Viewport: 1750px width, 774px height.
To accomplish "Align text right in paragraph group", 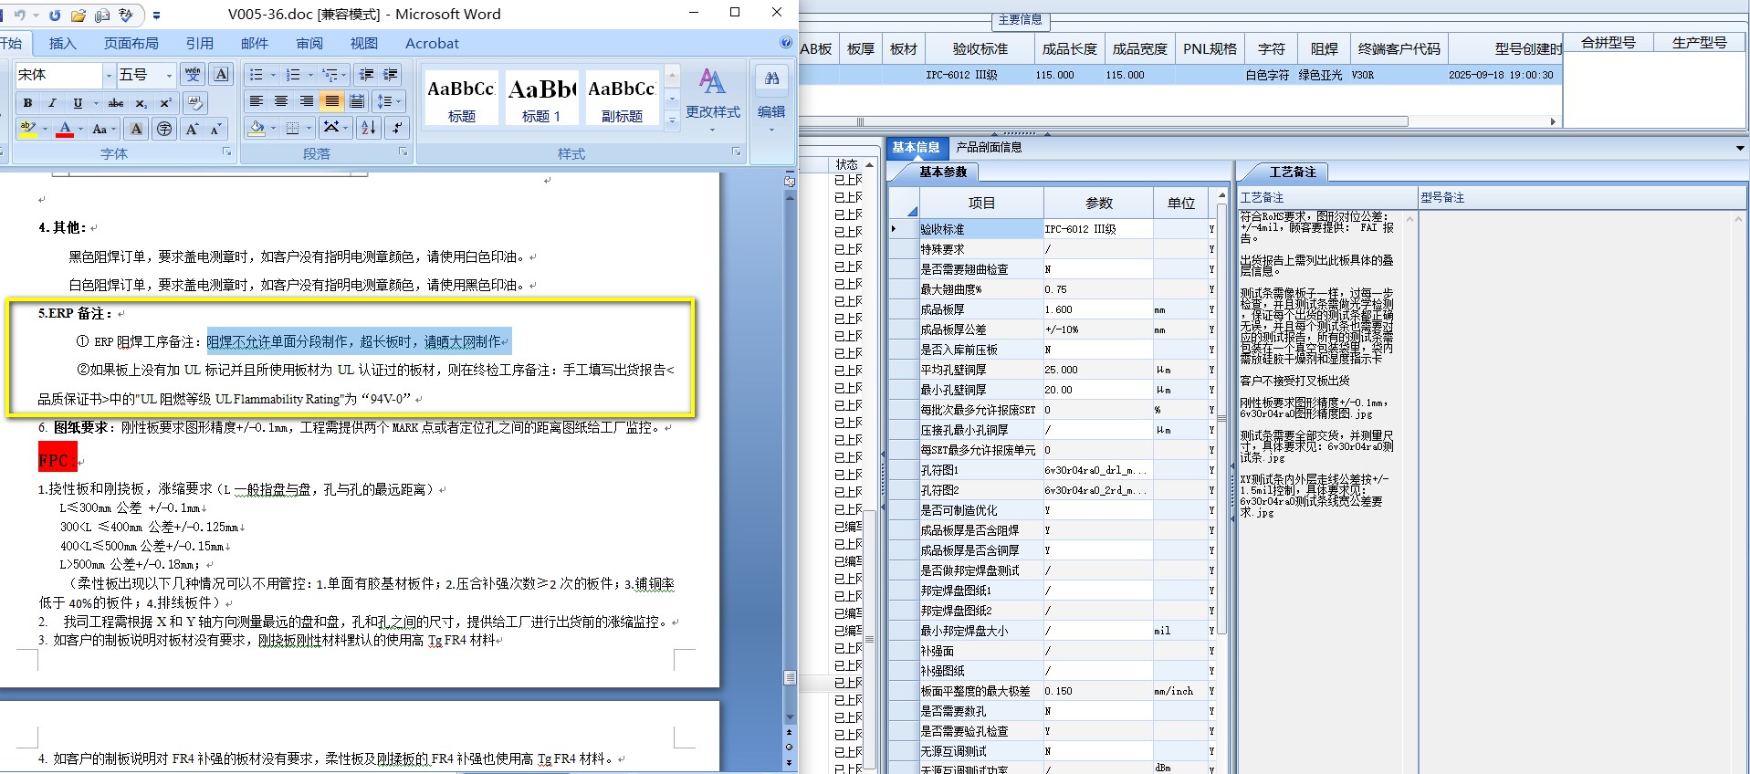I will point(307,101).
